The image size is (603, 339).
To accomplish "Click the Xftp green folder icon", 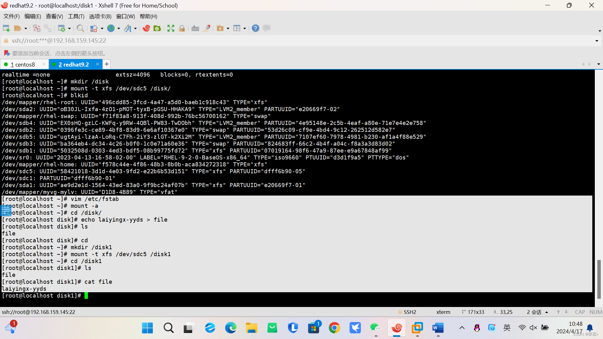I will tap(157, 29).
